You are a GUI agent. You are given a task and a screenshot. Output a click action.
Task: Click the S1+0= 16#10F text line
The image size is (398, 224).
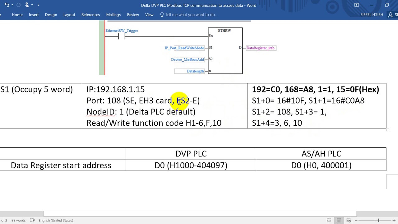(x=308, y=100)
